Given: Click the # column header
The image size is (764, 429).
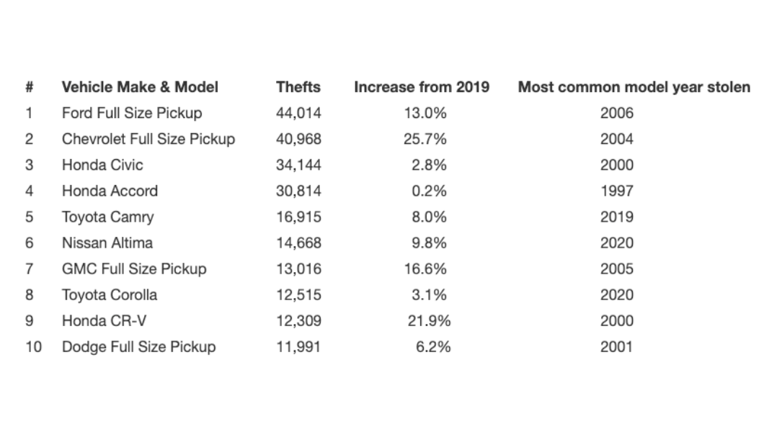Looking at the screenshot, I should [30, 87].
